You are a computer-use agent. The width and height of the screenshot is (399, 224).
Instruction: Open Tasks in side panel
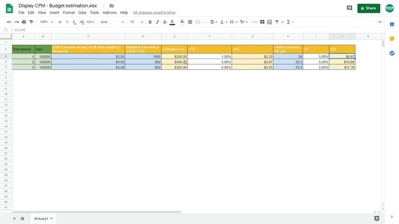coord(392,53)
